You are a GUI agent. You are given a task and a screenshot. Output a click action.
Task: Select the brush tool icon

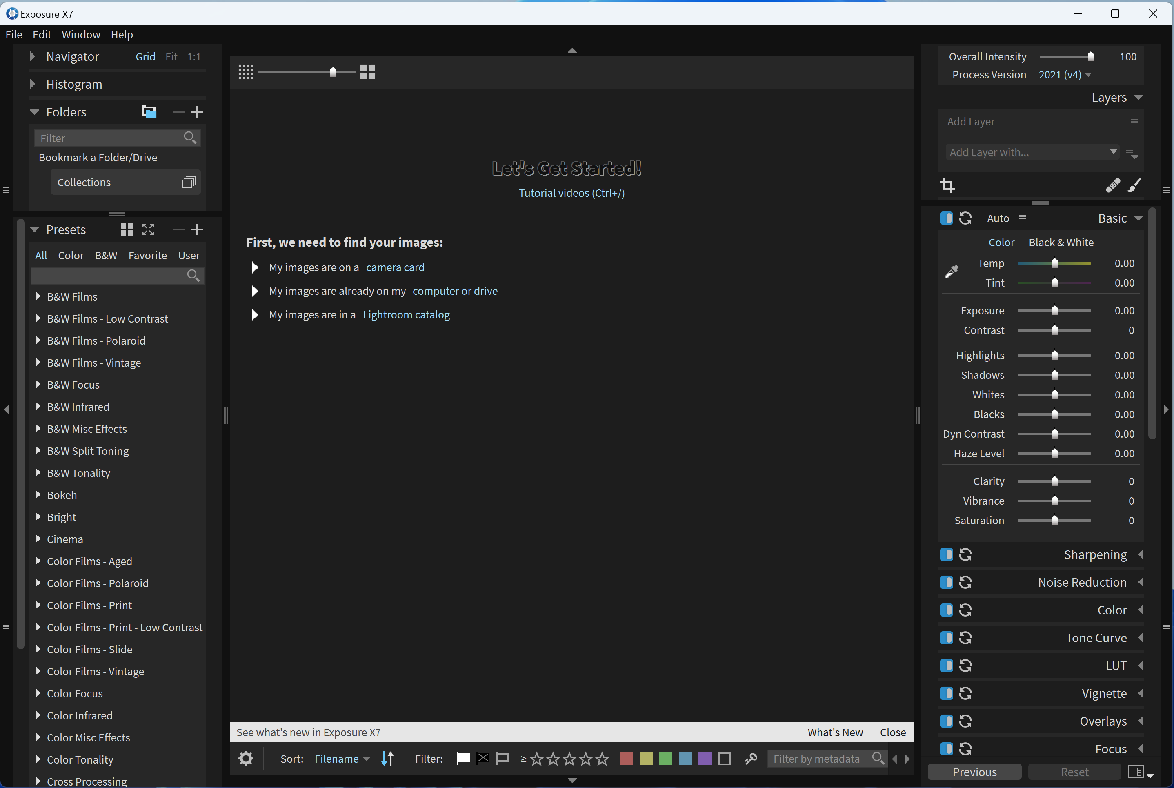tap(1134, 185)
